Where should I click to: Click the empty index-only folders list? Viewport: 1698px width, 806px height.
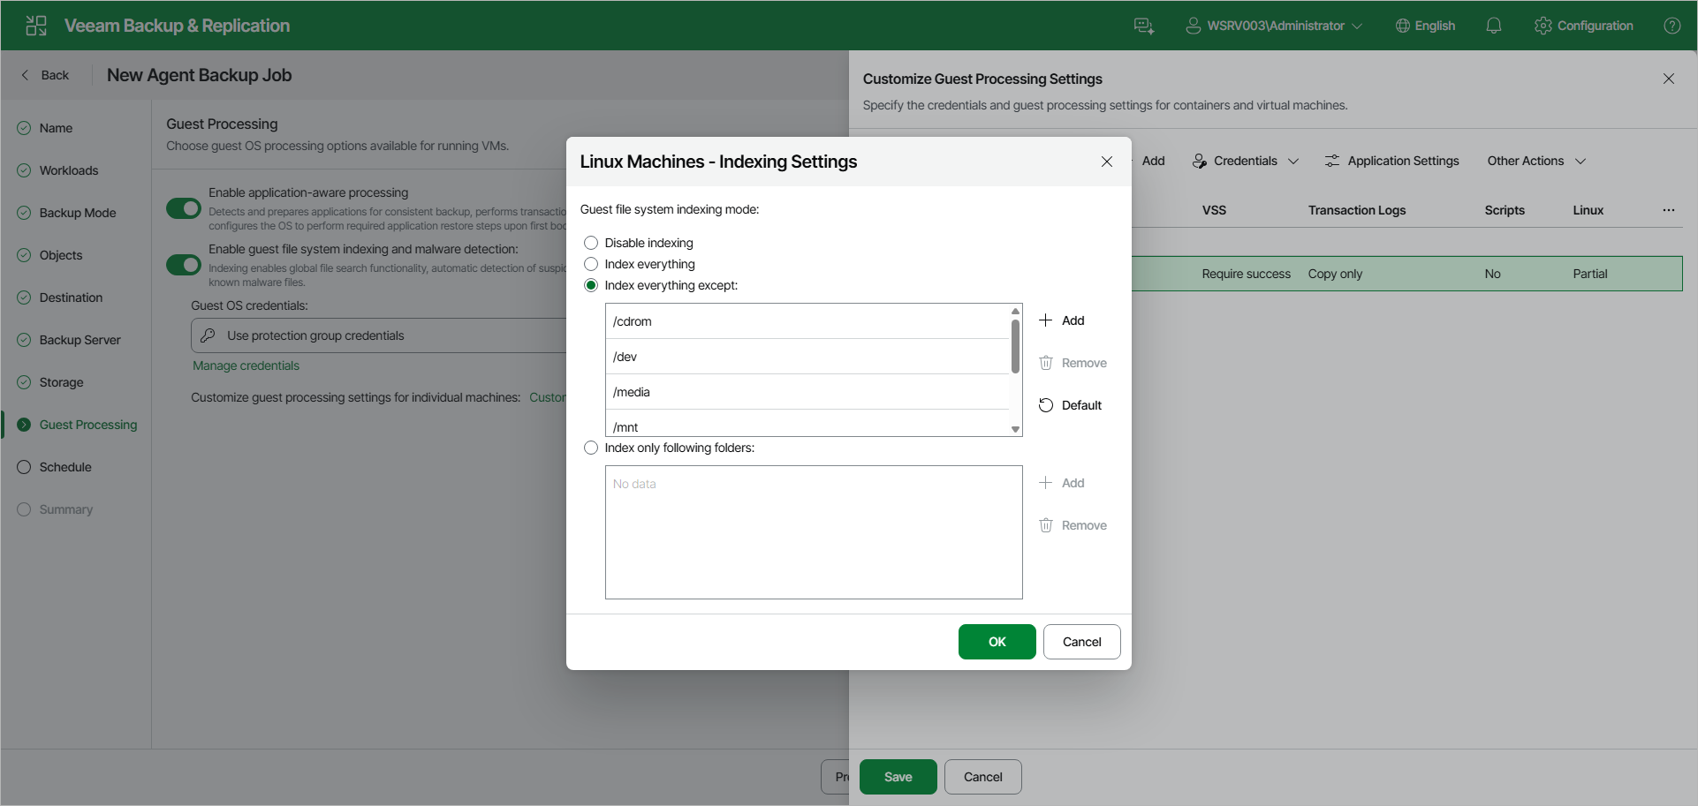tap(814, 532)
